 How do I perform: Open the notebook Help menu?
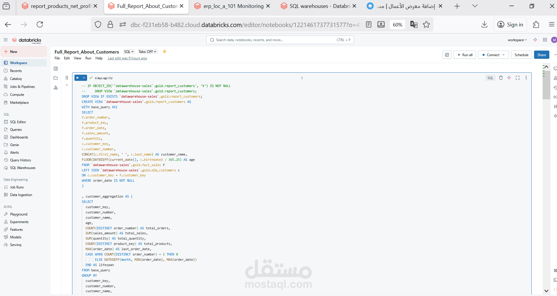click(99, 58)
